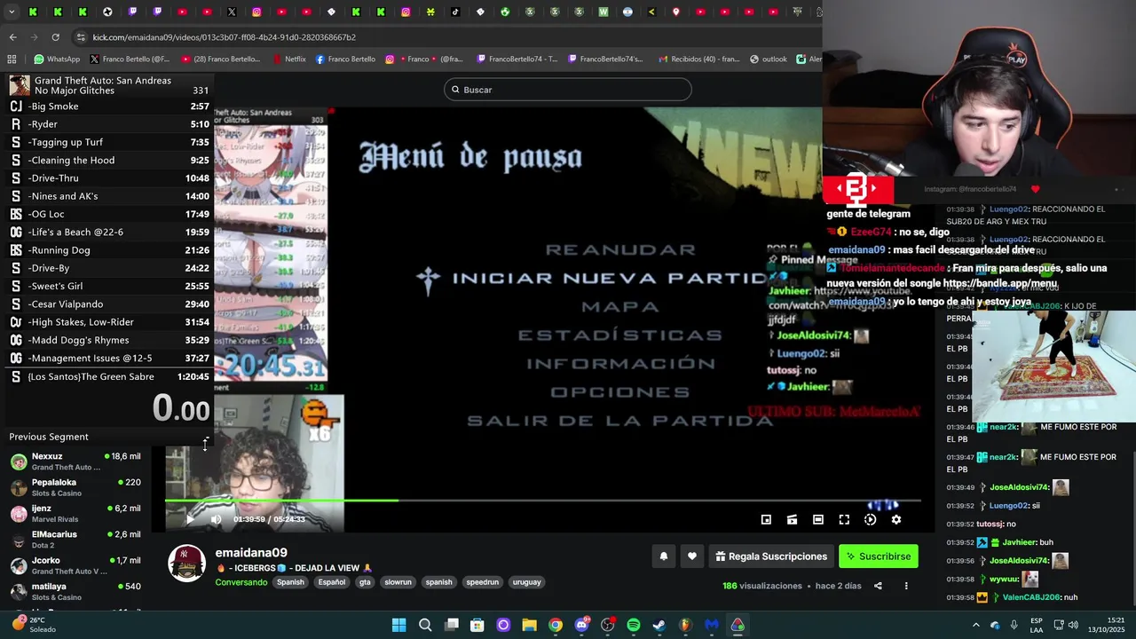Screen dimensions: 1136x639
Task: Click the 'gta' tag
Action: [x=365, y=582]
